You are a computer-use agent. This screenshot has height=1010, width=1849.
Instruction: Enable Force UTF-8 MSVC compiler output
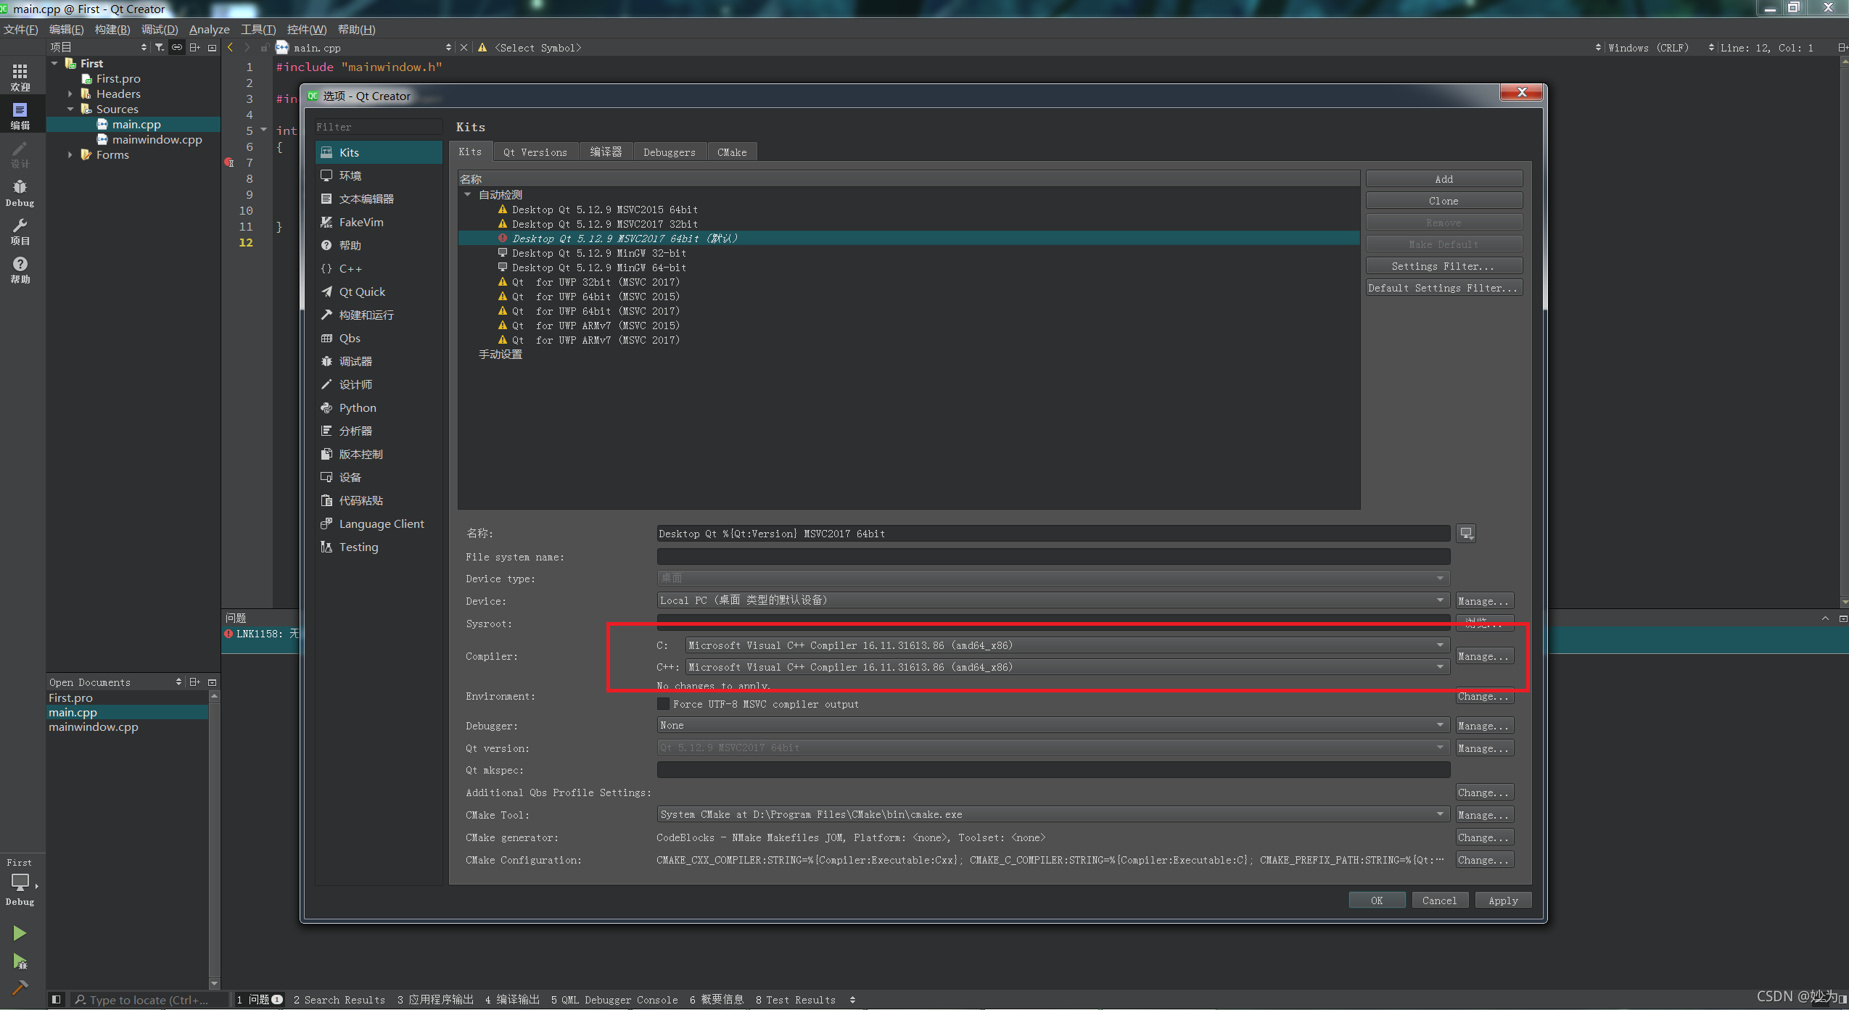pyautogui.click(x=663, y=703)
